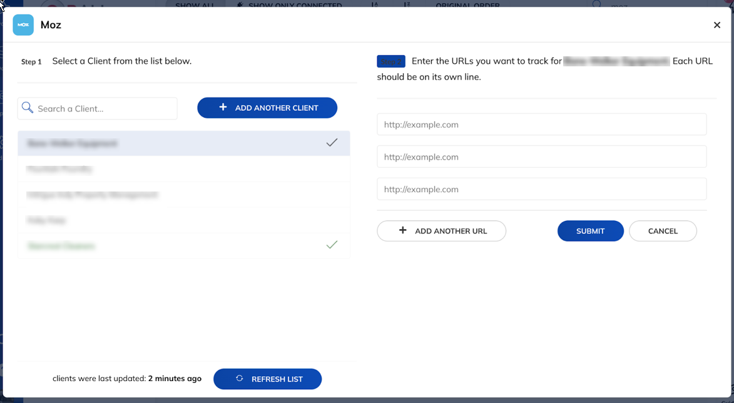
Task: Click the third http://example.com URL field
Action: (542, 189)
